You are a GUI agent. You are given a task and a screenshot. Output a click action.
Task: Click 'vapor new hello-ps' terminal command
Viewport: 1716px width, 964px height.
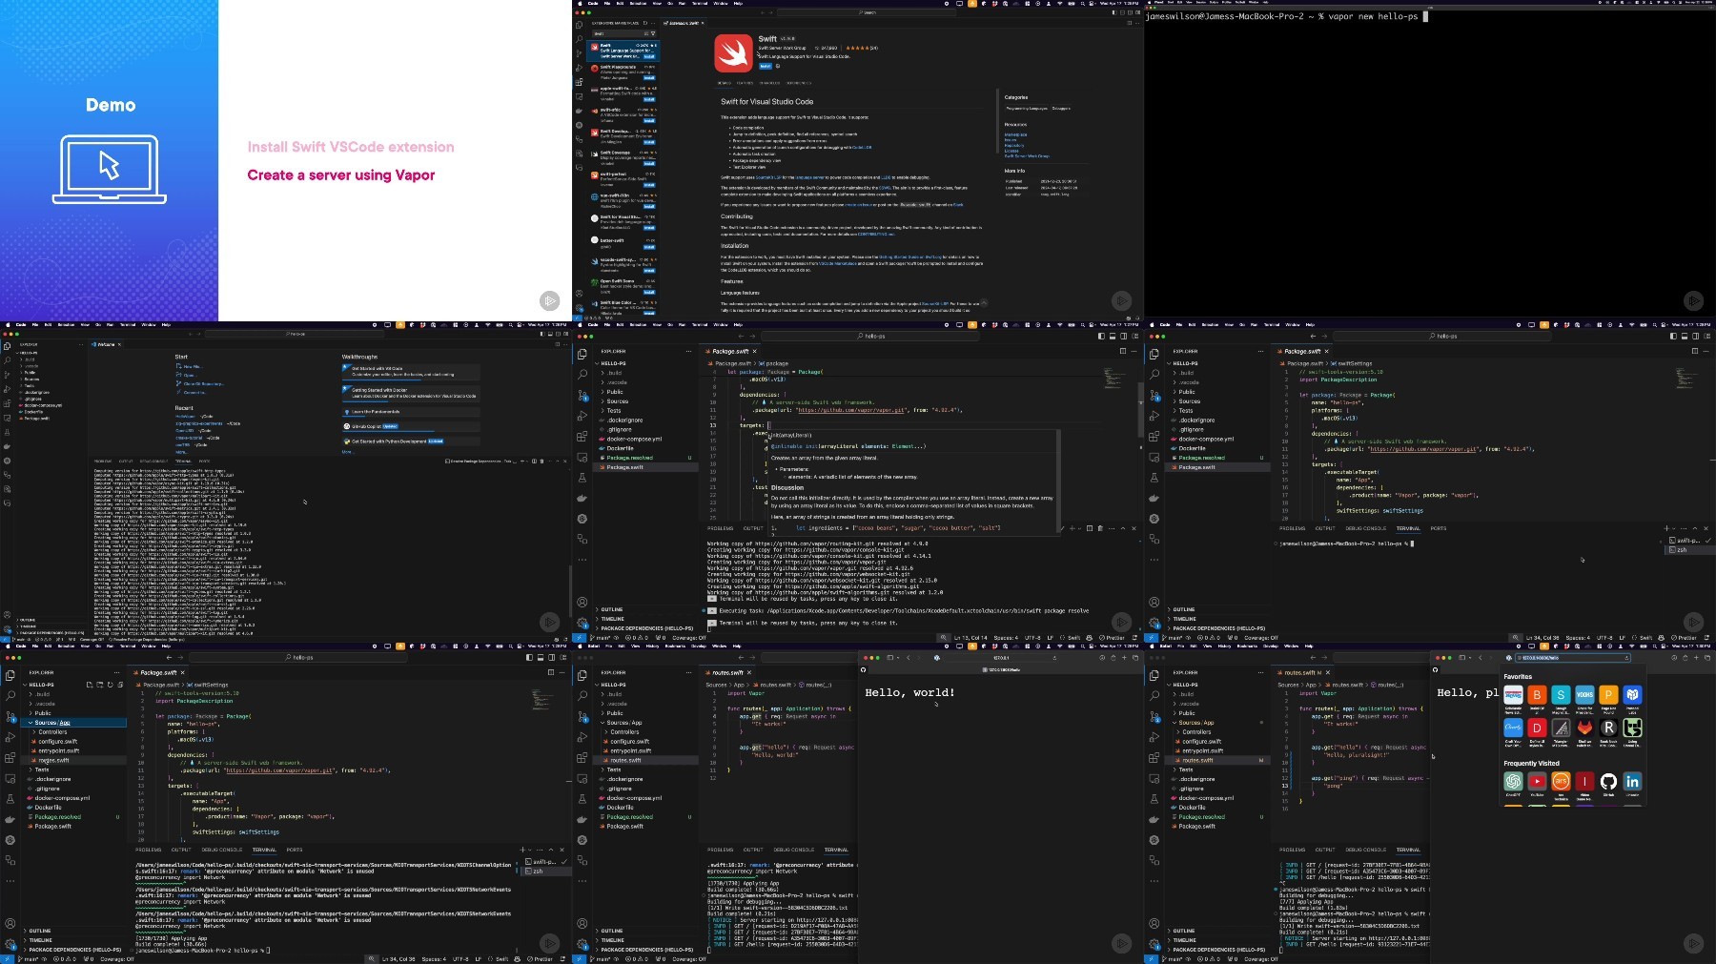(x=1373, y=16)
